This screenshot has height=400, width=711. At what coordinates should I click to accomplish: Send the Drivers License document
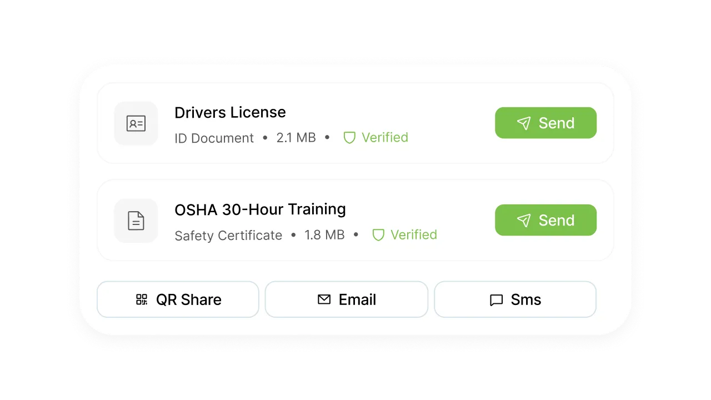click(545, 123)
